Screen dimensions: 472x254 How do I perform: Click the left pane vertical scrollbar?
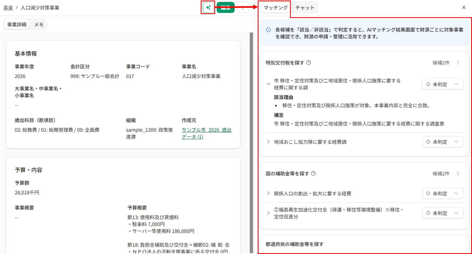(251, 143)
